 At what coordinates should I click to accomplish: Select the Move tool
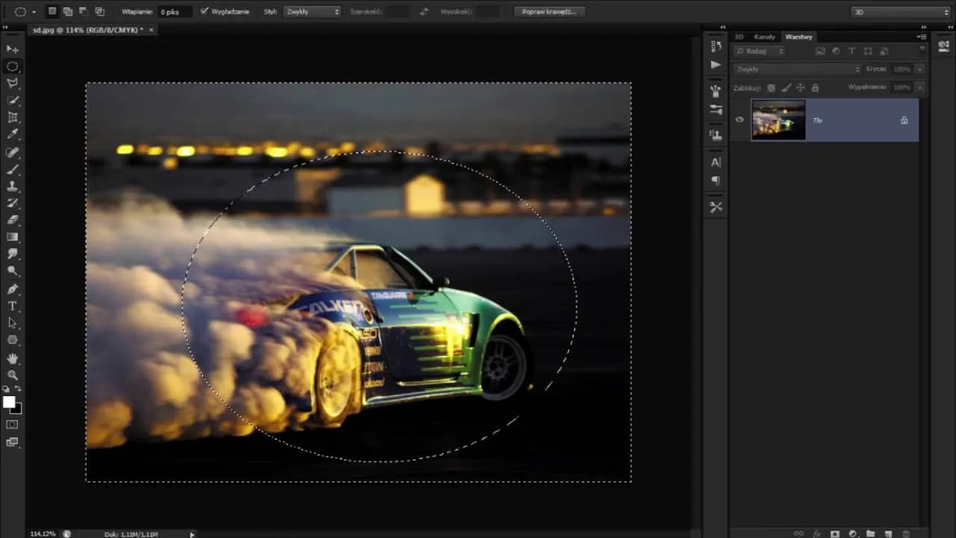(x=11, y=49)
